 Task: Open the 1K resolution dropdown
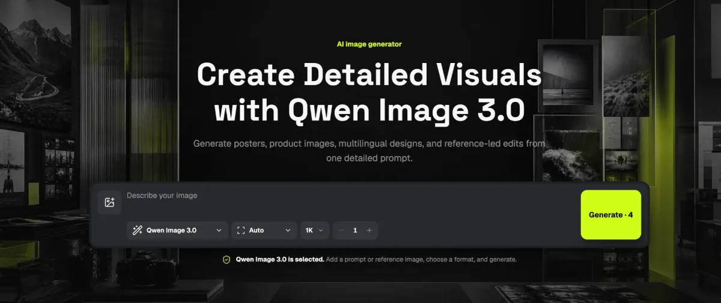(x=315, y=230)
